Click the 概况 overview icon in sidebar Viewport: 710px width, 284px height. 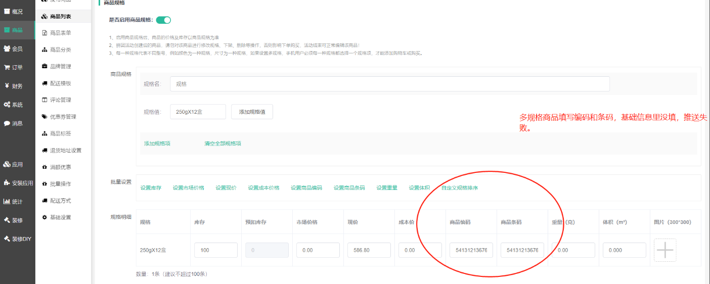[x=7, y=11]
